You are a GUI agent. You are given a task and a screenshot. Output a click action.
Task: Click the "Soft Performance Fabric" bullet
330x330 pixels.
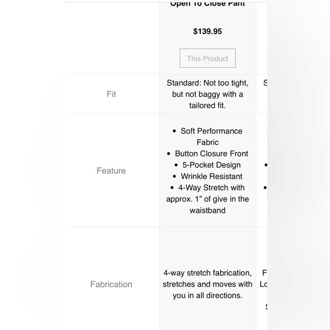coord(211,131)
